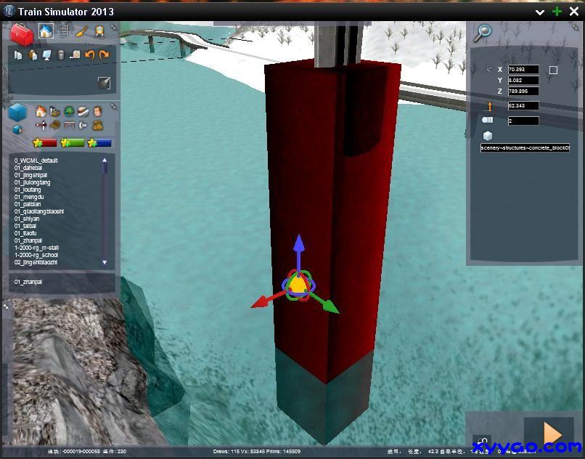
Task: Toggle the blue star filter
Action: [100, 143]
